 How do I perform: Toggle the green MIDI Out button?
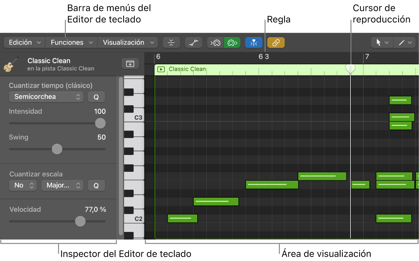[232, 43]
